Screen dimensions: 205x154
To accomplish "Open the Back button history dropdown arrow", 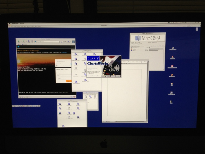I will pyautogui.click(x=21, y=42).
